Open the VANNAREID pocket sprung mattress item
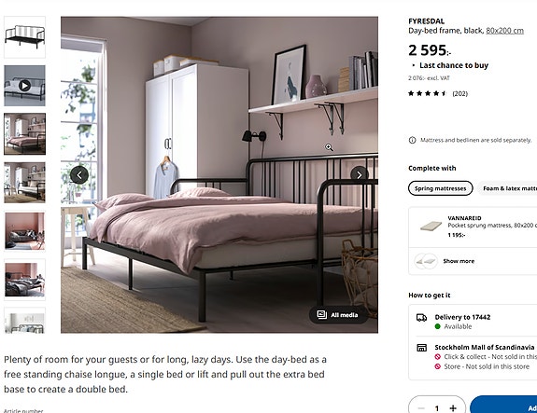The width and height of the screenshot is (537, 413). click(474, 227)
